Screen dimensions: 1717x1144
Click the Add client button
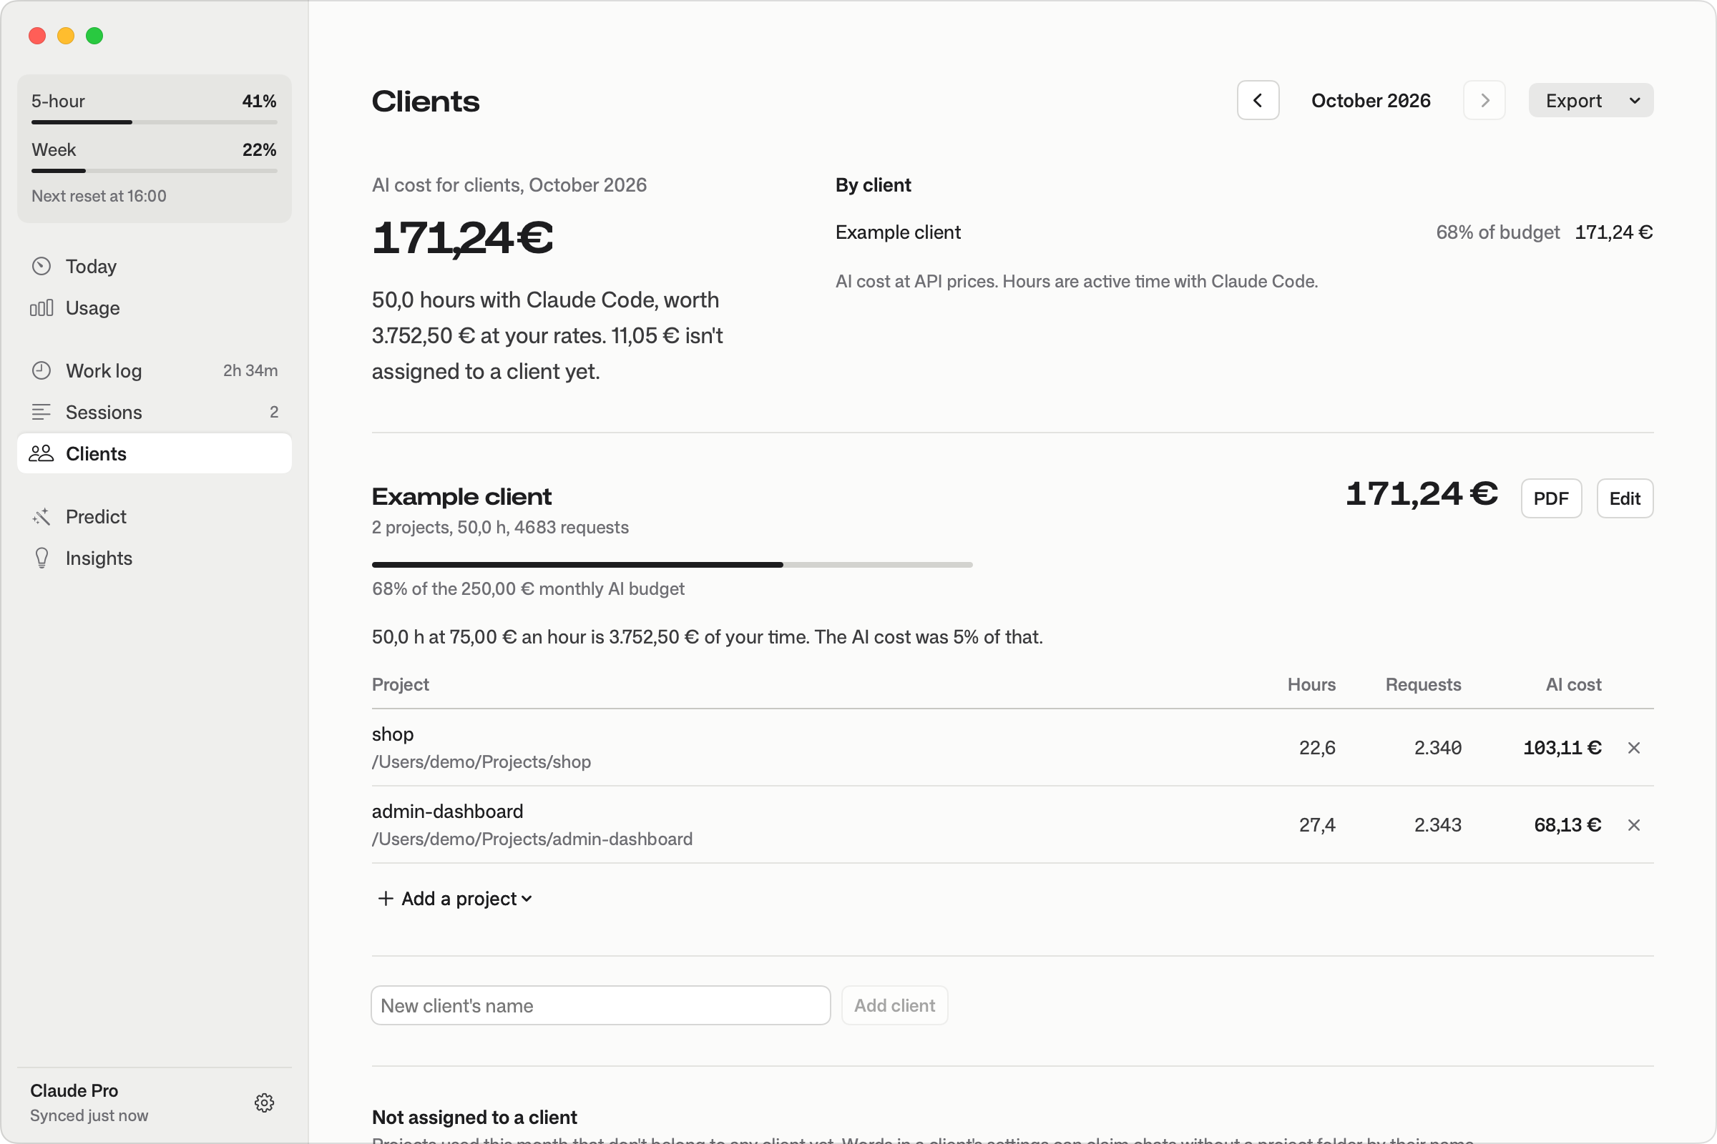894,1005
